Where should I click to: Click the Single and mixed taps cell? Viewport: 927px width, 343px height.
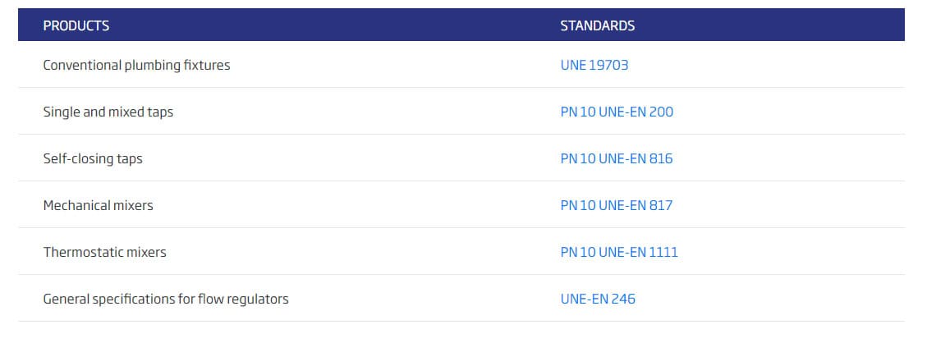(108, 112)
